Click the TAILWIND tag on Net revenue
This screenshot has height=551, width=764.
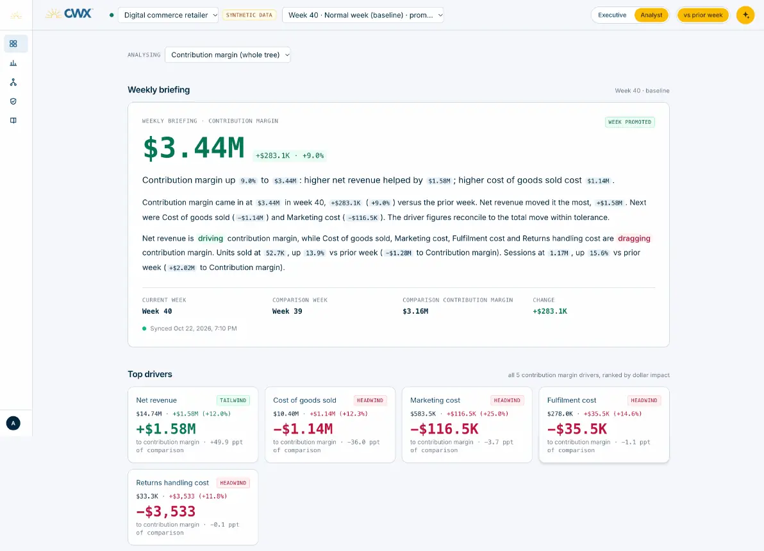(x=233, y=400)
